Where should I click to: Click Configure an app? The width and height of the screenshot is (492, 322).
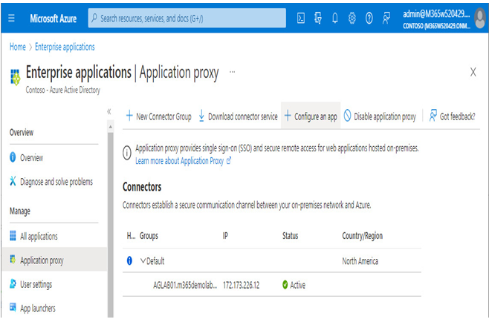pyautogui.click(x=311, y=116)
